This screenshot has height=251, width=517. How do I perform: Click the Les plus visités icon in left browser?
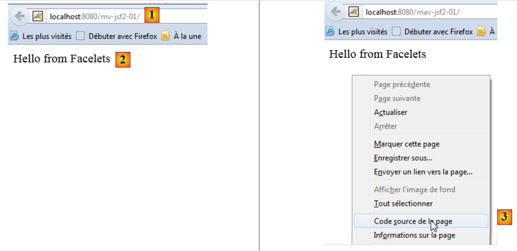[x=14, y=36]
